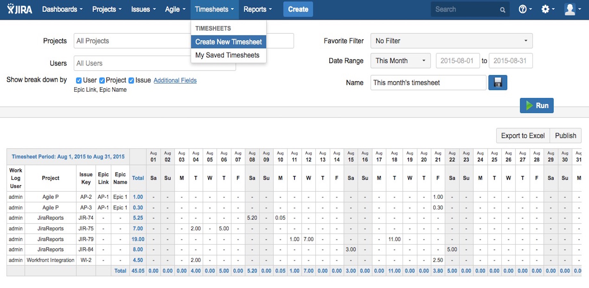Expand the Issues menu
The width and height of the screenshot is (589, 288).
point(143,9)
